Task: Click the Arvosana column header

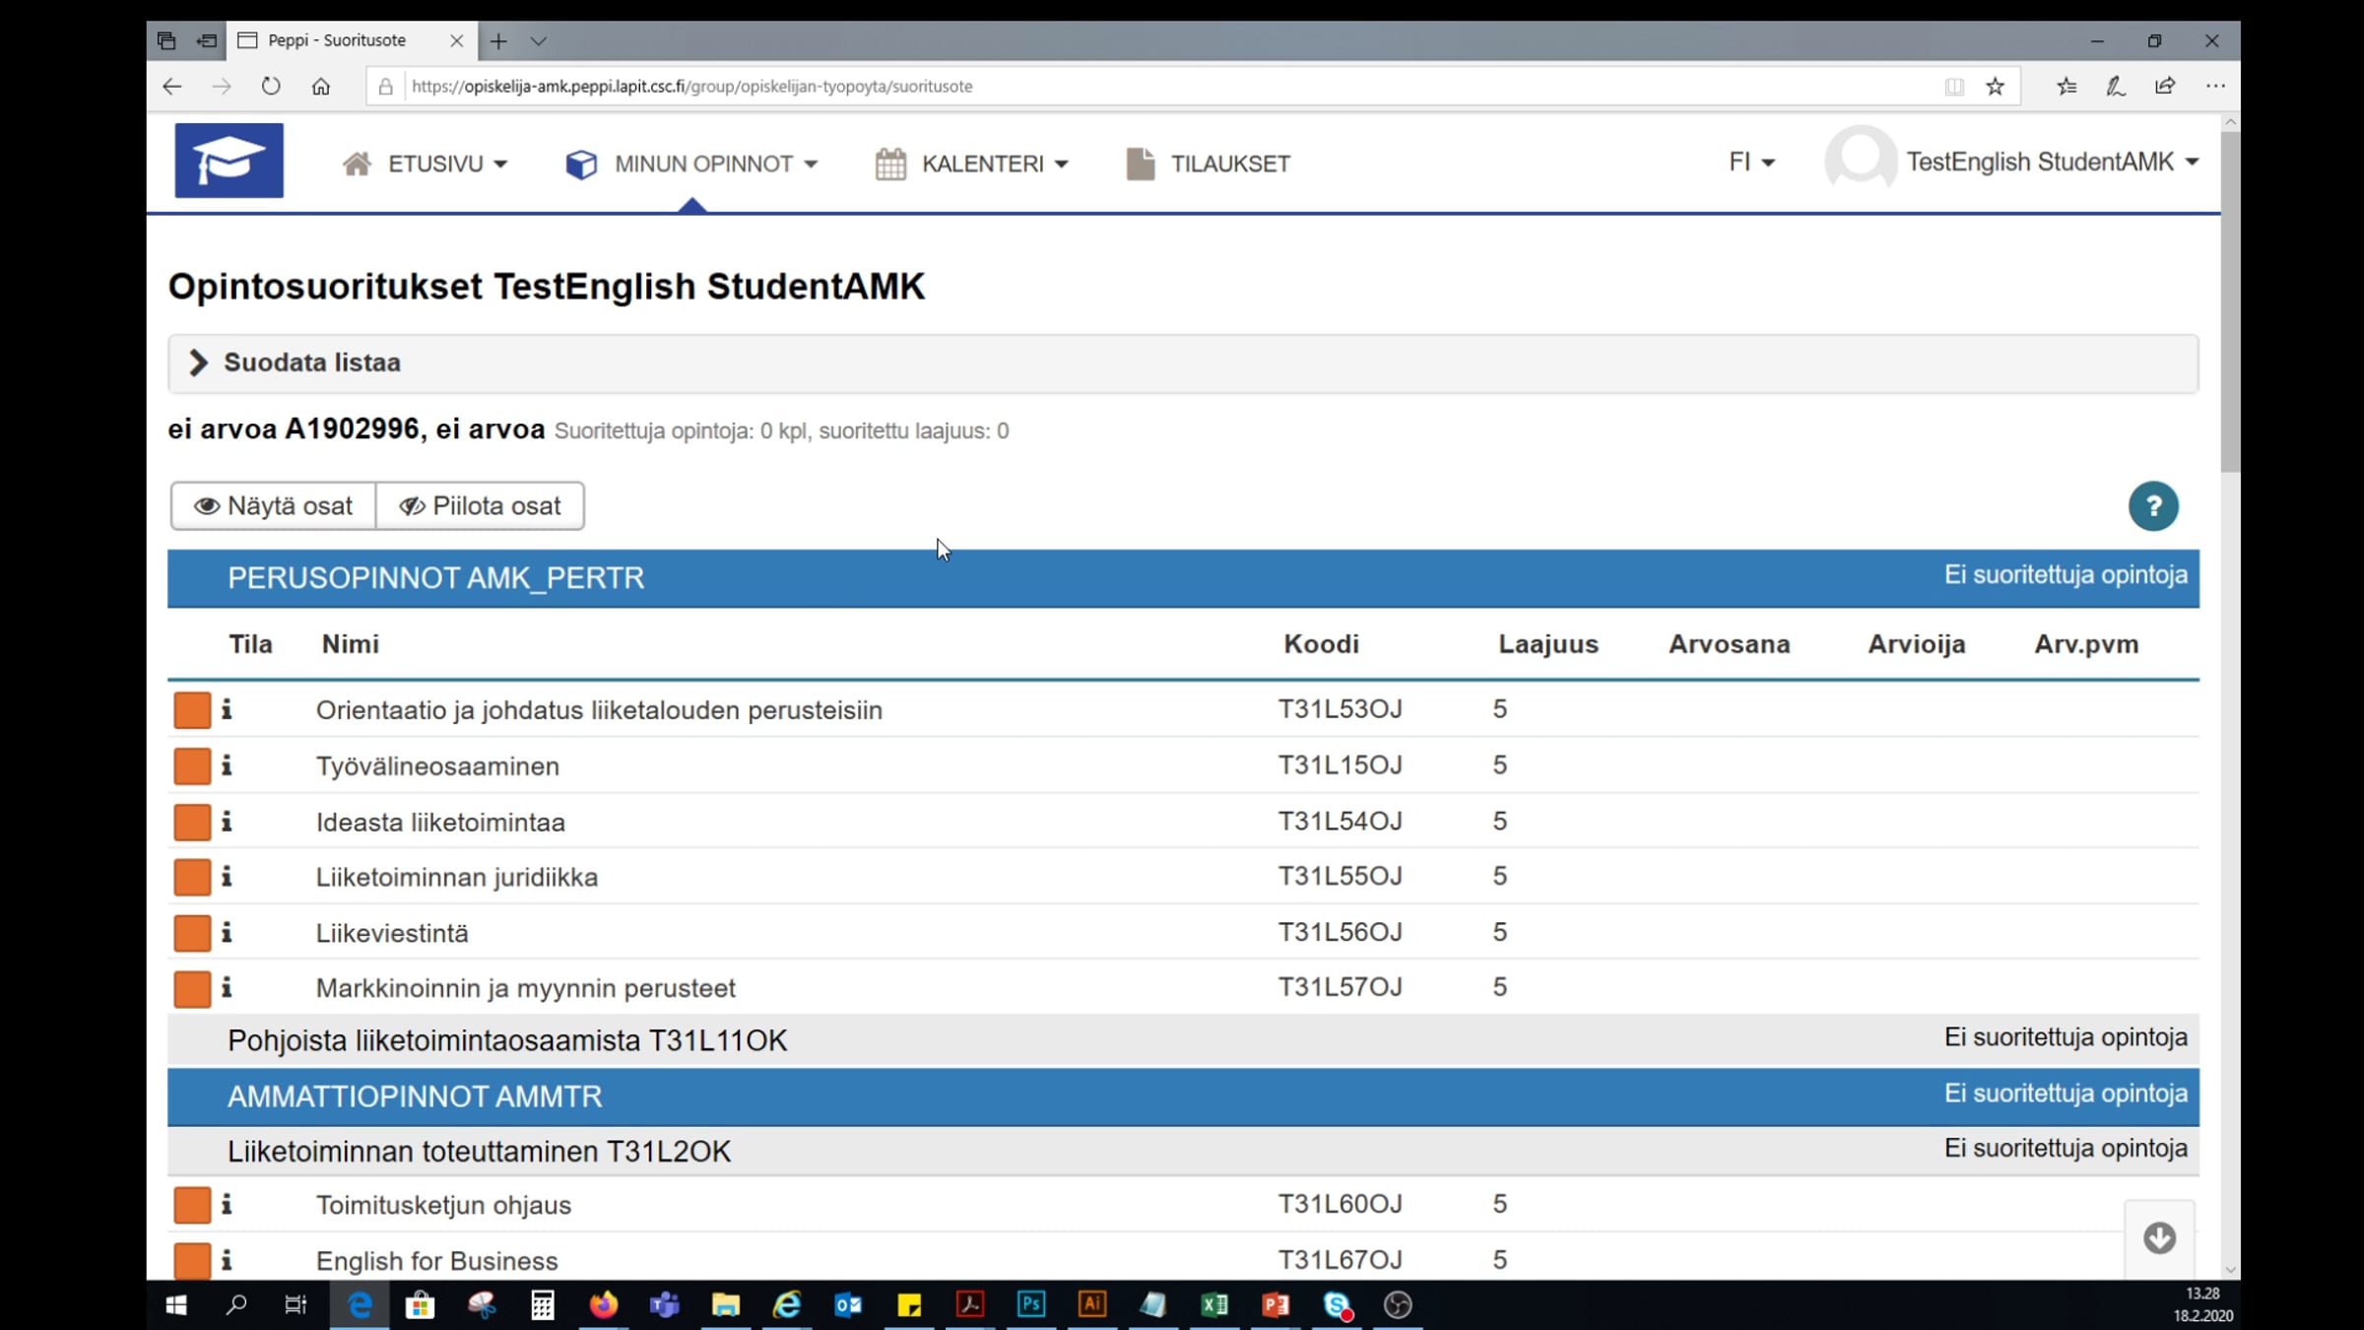Action: [1729, 644]
